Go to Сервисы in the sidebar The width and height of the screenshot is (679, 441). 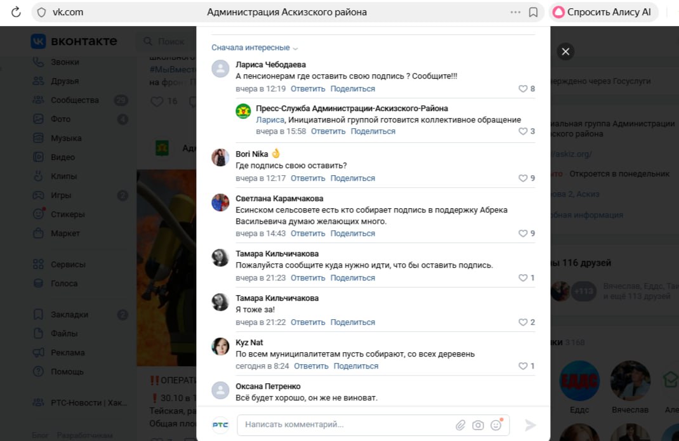point(68,265)
